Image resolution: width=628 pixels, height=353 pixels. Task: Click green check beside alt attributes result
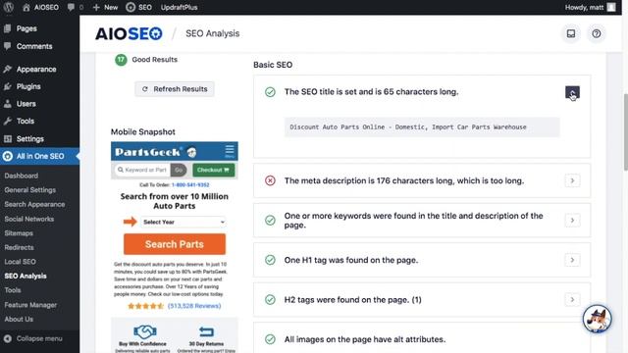coord(270,339)
